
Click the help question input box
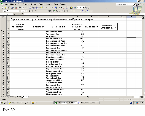point(124,4)
